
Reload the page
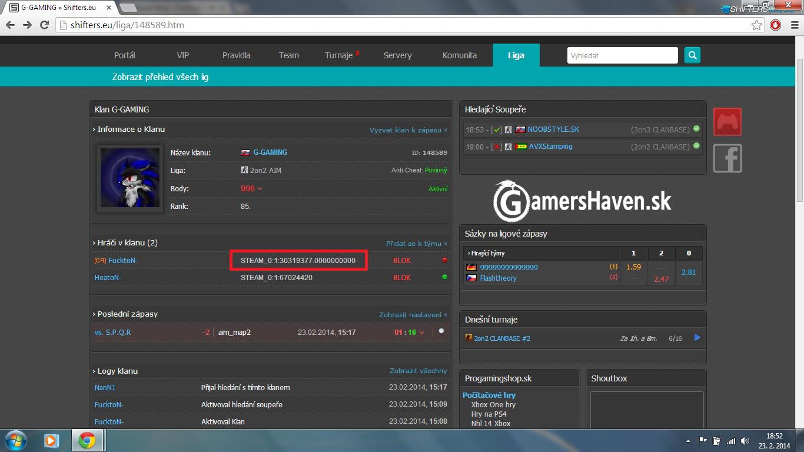pyautogui.click(x=44, y=25)
